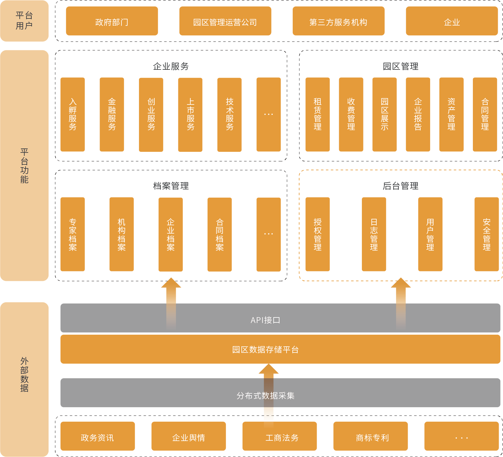The width and height of the screenshot is (503, 457).
Task: Click the 第三方服务机构 box
Action: [339, 21]
